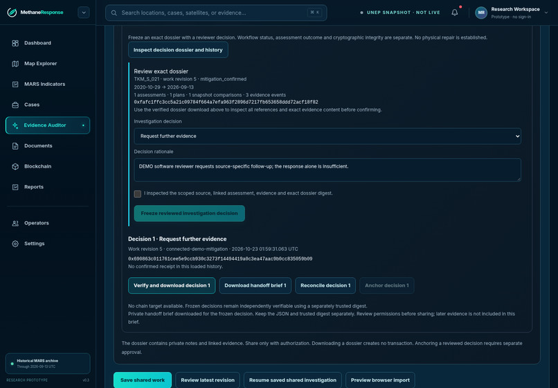This screenshot has width=558, height=388.
Task: Open MARS Indicators section
Action: click(x=44, y=84)
